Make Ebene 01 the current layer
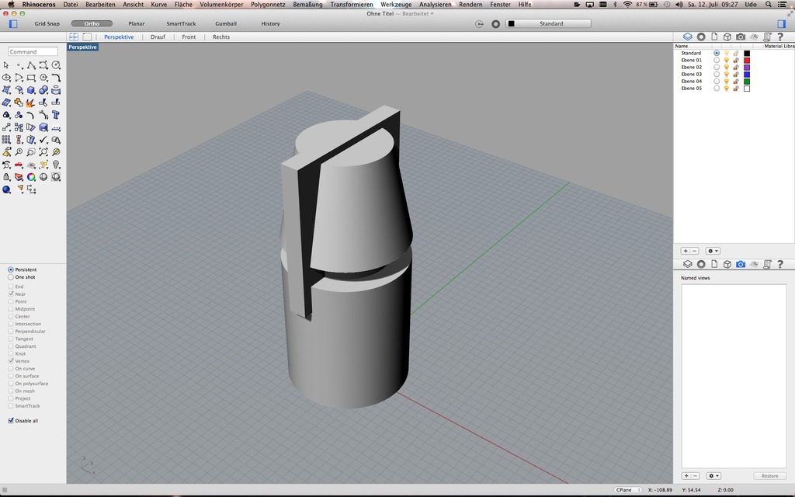Viewport: 795px width, 497px height. (716, 60)
